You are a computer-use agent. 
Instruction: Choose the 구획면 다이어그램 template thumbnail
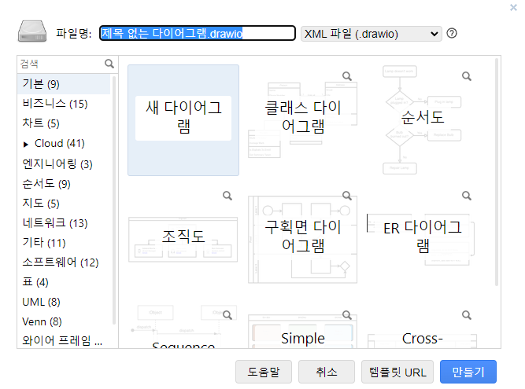click(303, 239)
